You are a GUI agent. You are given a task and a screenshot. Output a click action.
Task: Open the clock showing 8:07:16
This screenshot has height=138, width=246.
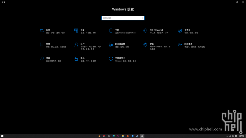click(241, 136)
